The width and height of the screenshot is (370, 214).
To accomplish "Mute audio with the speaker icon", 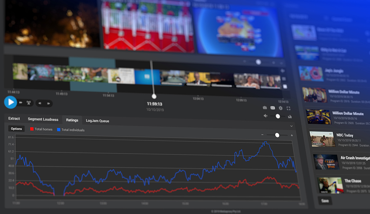I will [x=265, y=116].
